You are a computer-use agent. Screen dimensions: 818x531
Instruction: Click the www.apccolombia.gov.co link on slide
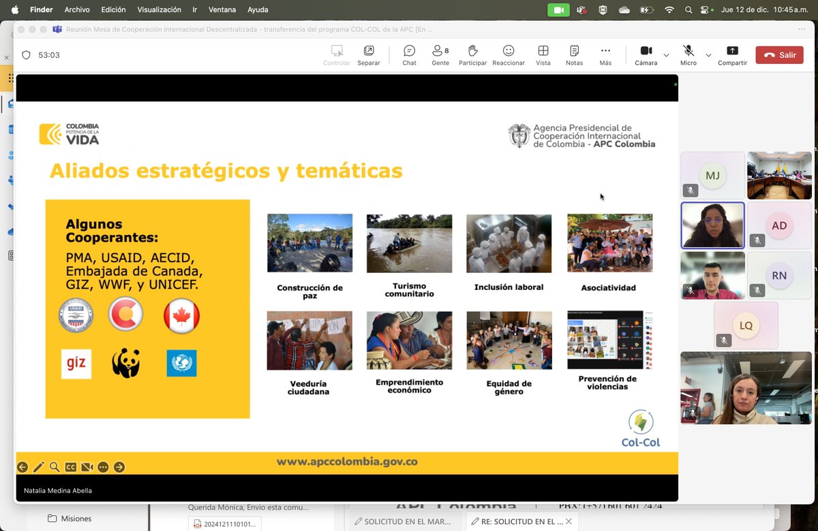click(x=346, y=462)
